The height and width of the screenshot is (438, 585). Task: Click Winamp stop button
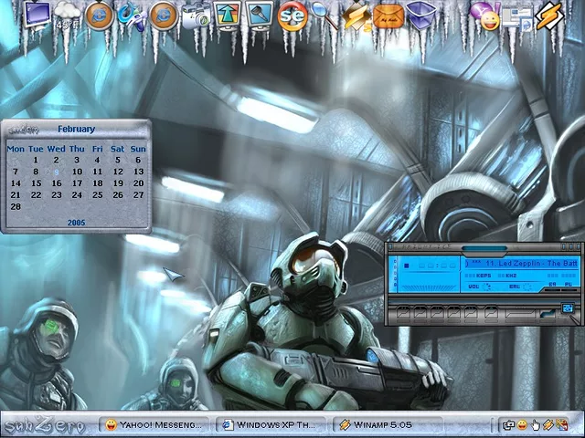pyautogui.click(x=453, y=313)
